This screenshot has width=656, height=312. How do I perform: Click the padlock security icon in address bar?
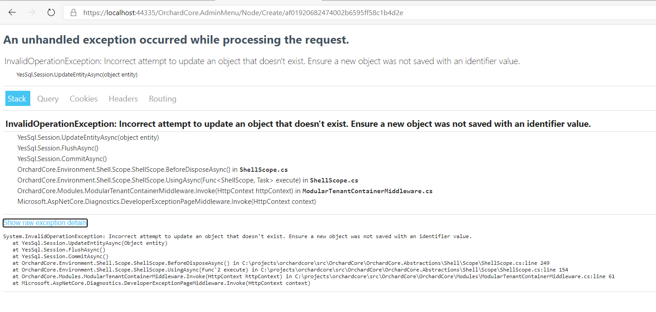pos(73,12)
